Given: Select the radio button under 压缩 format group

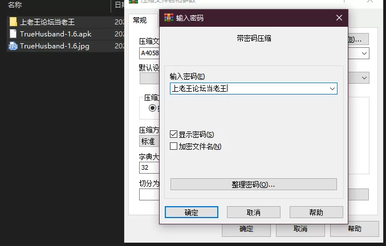Looking at the screenshot, I should (x=152, y=108).
